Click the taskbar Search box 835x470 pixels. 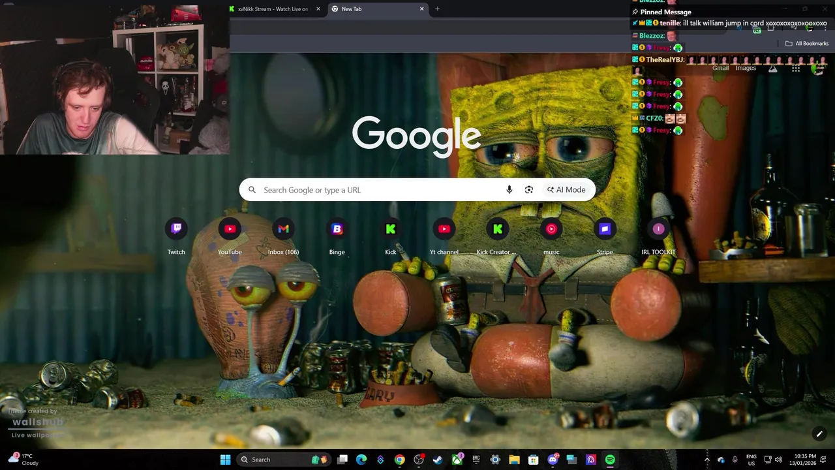(x=283, y=460)
